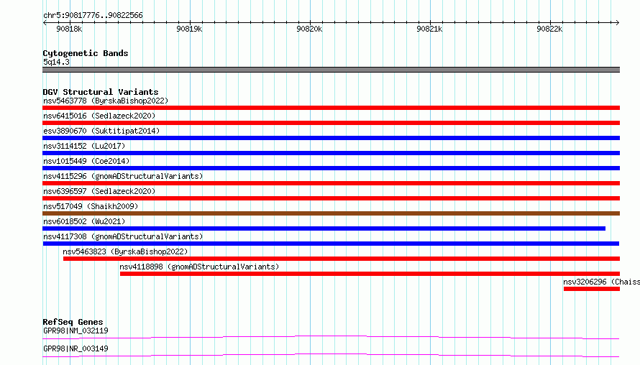The width and height of the screenshot is (640, 365).
Task: Click the left arrow of the ruler
Action: point(45,22)
